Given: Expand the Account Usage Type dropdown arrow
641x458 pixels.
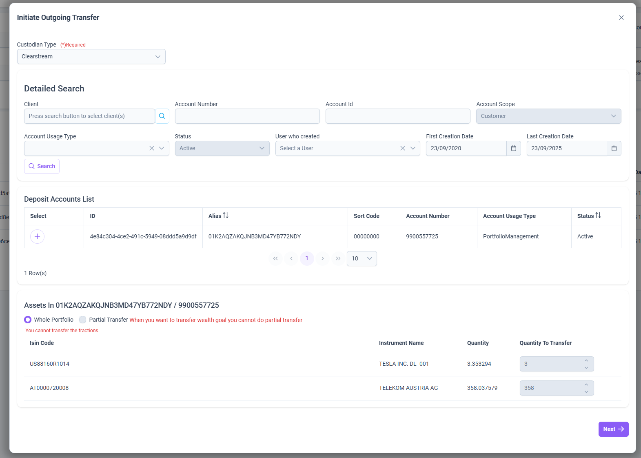Looking at the screenshot, I should click(x=162, y=148).
